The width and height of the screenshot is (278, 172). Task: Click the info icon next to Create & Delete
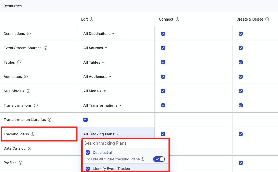click(x=267, y=19)
